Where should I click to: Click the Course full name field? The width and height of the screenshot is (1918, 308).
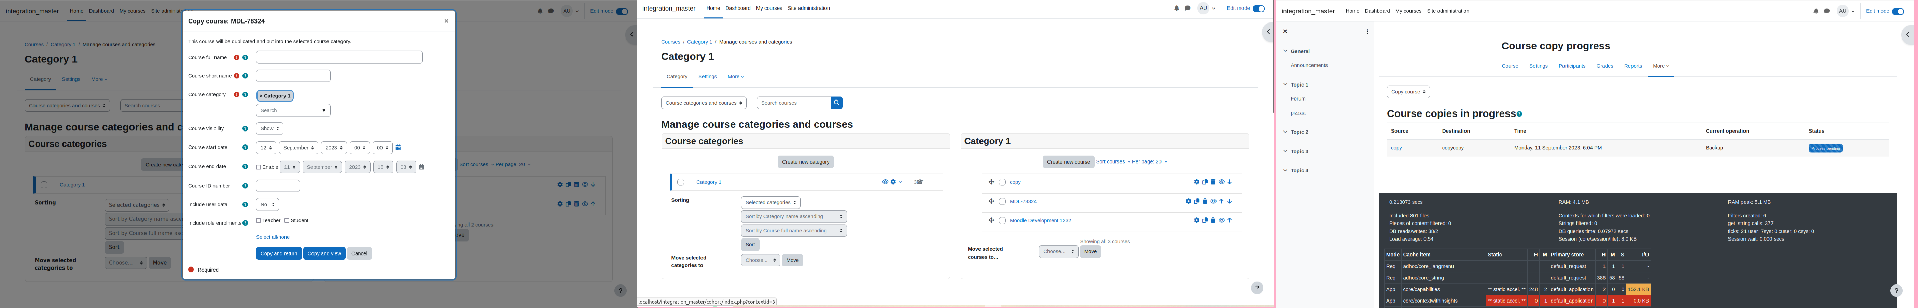point(339,57)
